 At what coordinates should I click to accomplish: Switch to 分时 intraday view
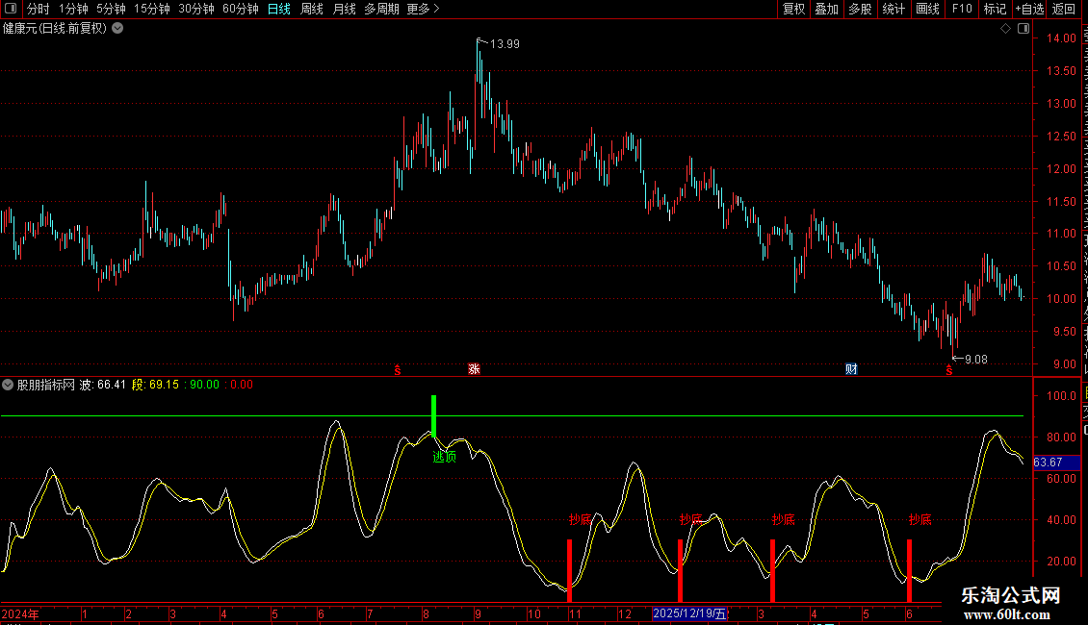point(39,9)
